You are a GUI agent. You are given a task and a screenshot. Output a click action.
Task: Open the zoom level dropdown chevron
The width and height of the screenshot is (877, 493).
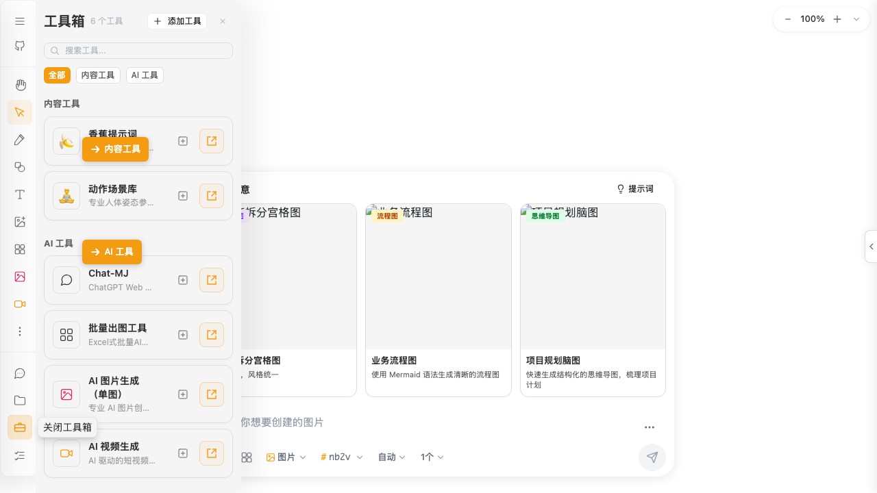tap(856, 19)
